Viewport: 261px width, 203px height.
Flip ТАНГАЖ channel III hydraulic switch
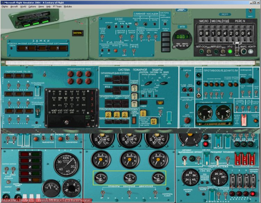click(27, 119)
